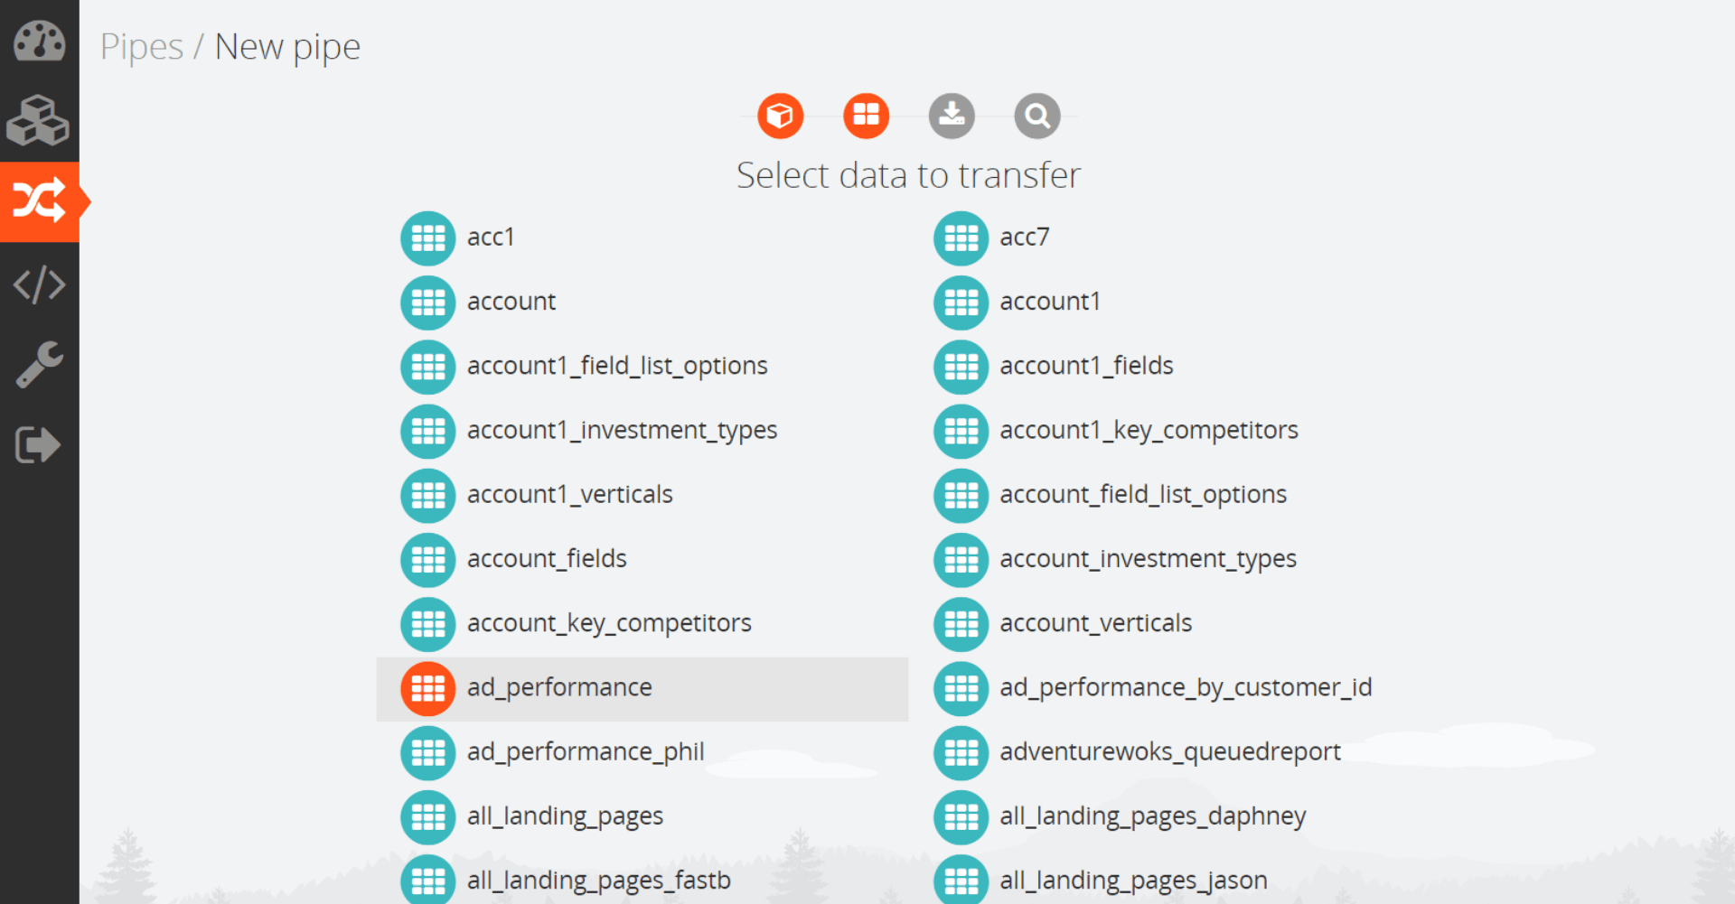Select the account_key_competitors table

[608, 623]
